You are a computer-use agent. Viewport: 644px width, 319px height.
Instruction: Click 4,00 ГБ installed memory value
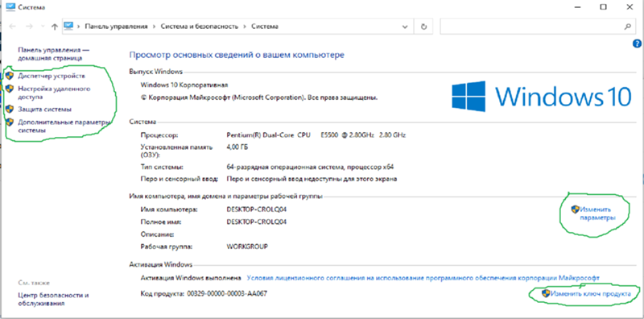pos(237,147)
